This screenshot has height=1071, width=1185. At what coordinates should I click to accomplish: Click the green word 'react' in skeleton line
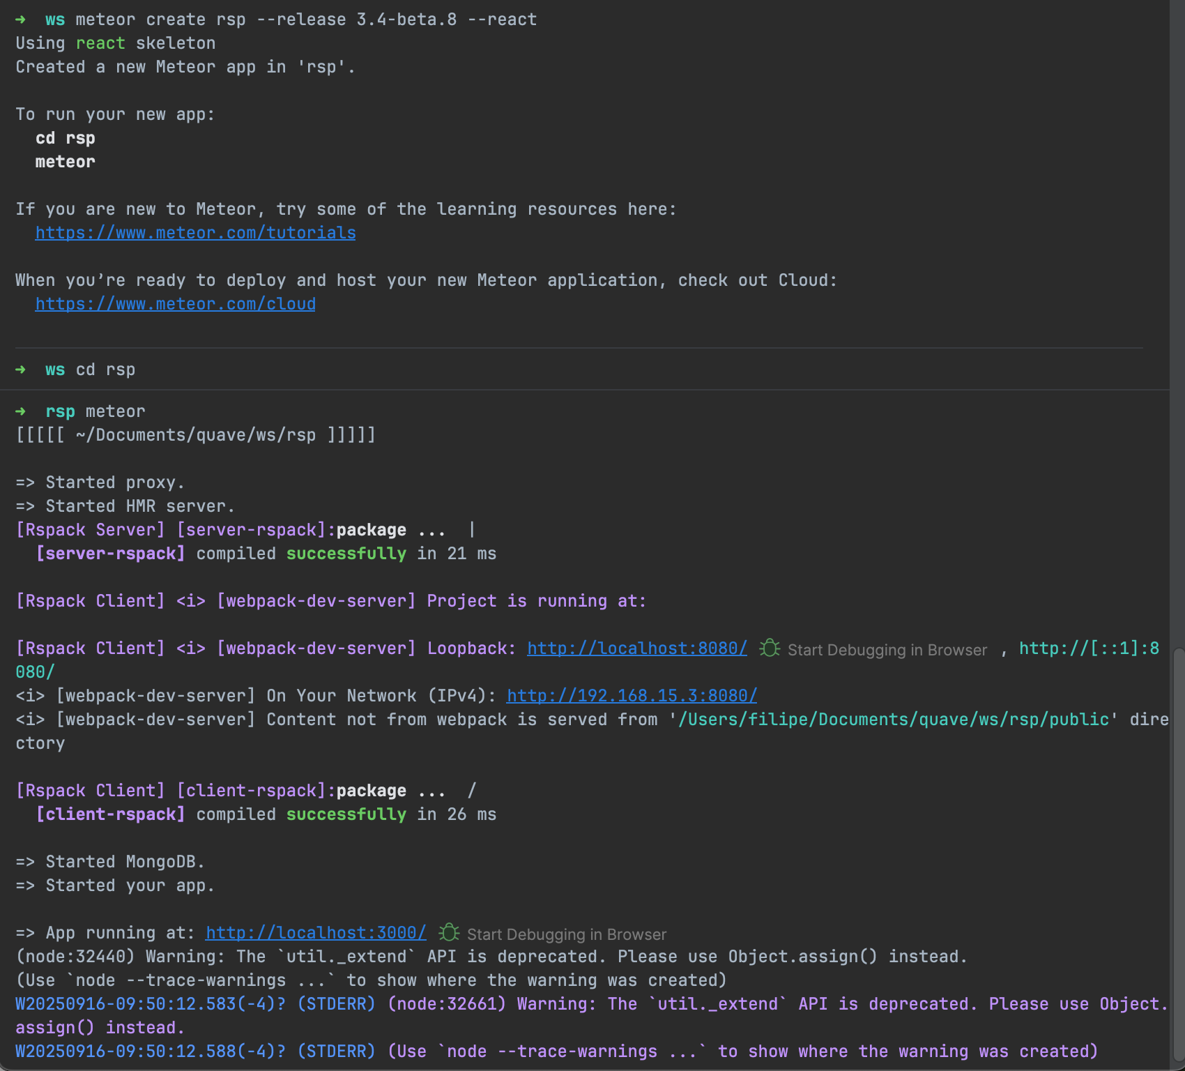tap(100, 43)
